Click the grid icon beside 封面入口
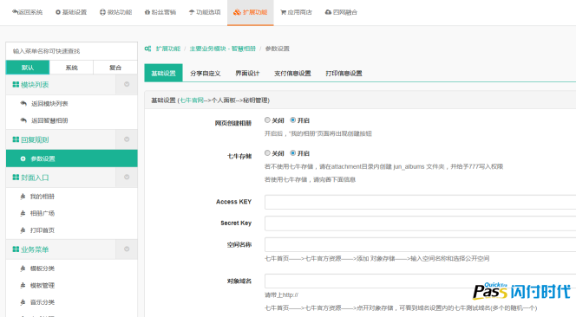This screenshot has width=576, height=317. coord(16,178)
